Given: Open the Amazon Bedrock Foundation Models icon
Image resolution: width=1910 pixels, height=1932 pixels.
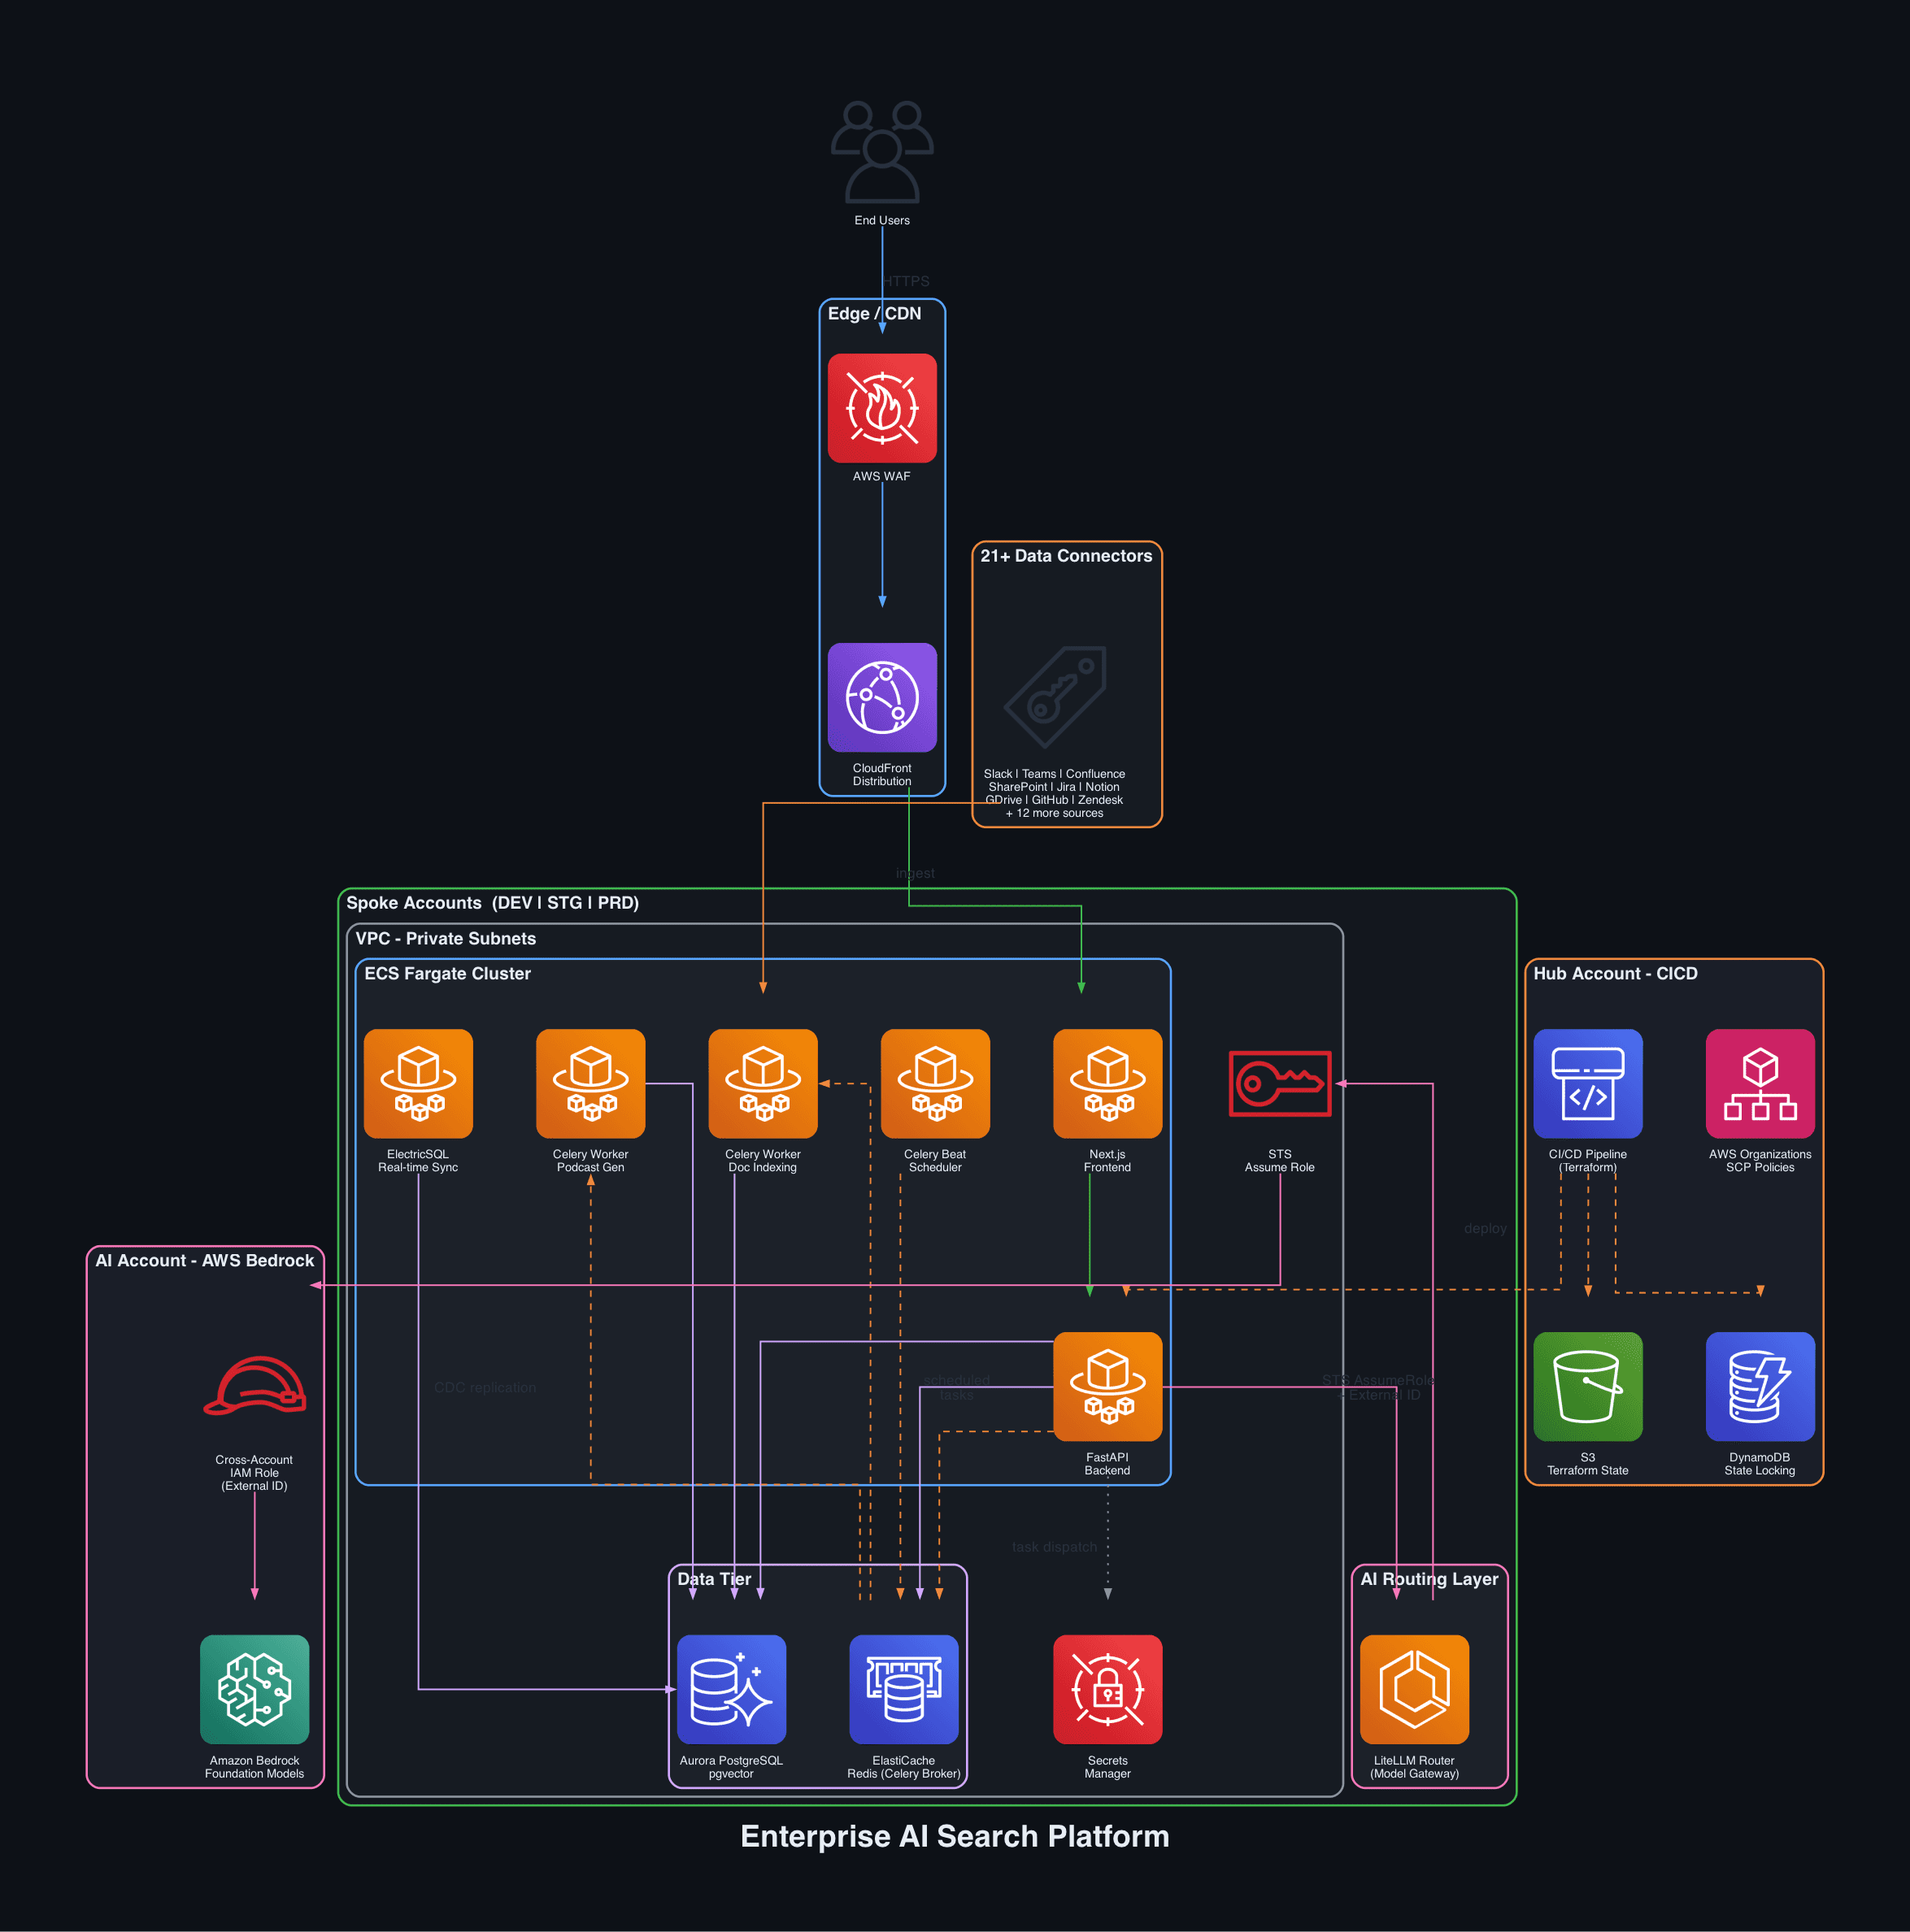Looking at the screenshot, I should (x=255, y=1690).
